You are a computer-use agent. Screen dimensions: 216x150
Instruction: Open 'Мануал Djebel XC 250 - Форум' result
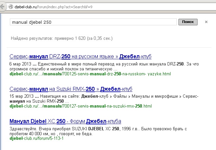pos(65,121)
